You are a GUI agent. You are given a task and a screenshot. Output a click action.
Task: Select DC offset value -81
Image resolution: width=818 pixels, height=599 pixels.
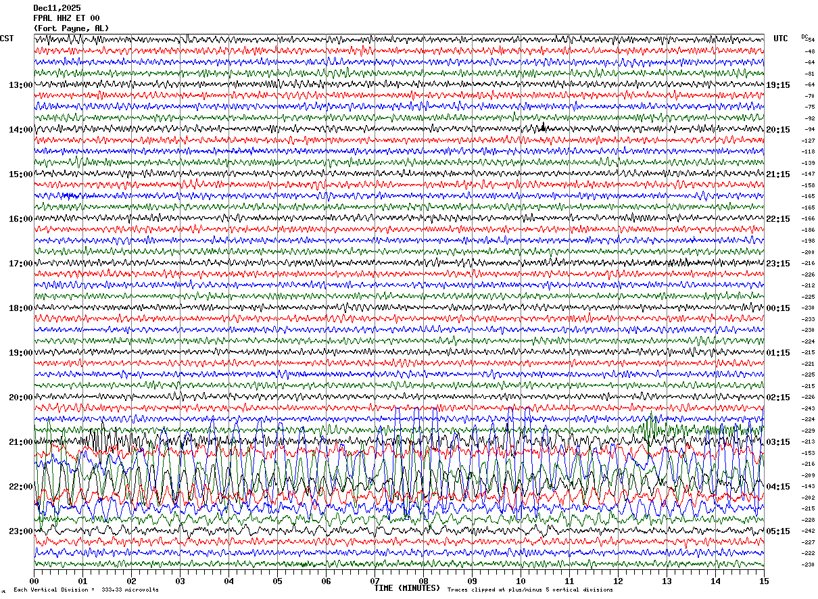click(x=809, y=74)
